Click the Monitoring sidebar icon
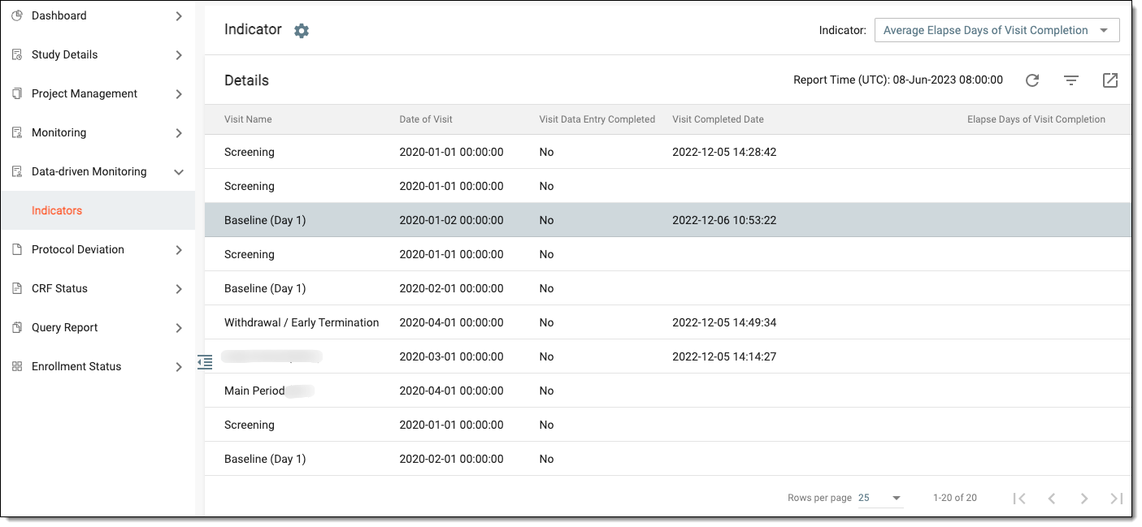Viewport: 1142px width, 527px height. point(17,132)
